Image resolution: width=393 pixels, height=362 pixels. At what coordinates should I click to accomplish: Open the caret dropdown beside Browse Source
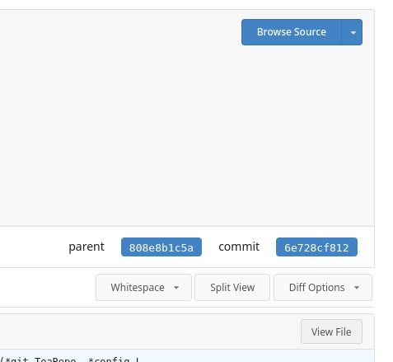[352, 32]
